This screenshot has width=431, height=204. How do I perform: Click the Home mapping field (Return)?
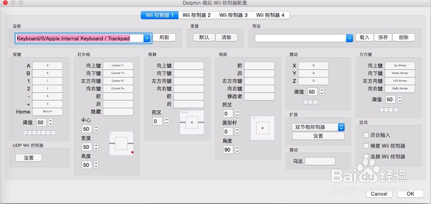click(x=47, y=112)
